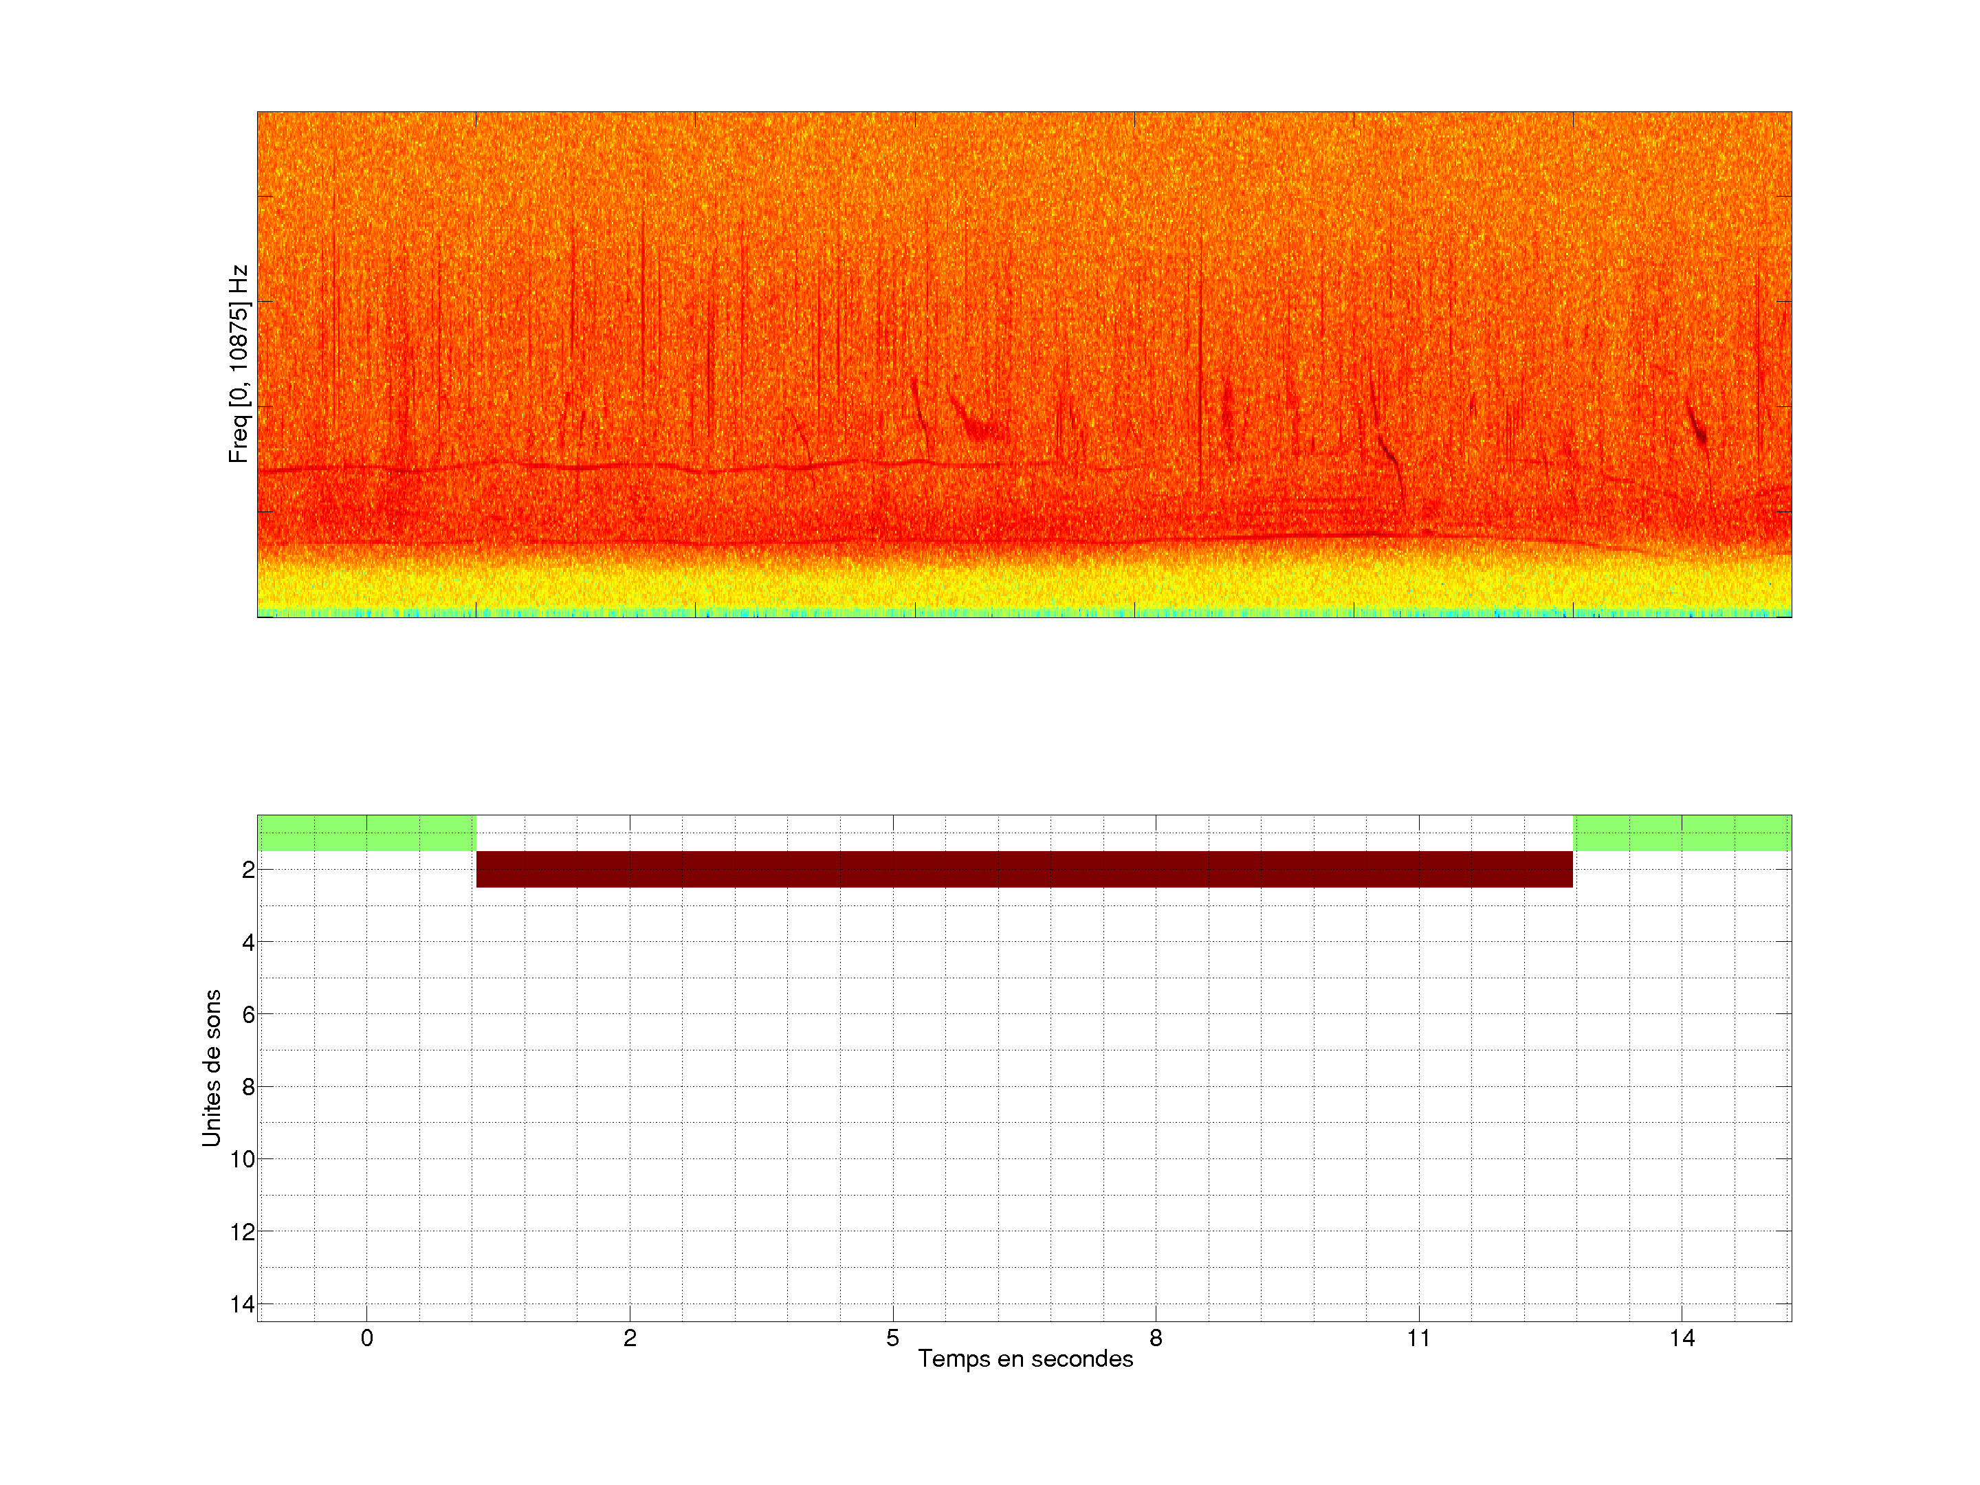Screen dimensions: 1980x1485
Task: Click x-axis tick label 8
Action: tap(1156, 1338)
